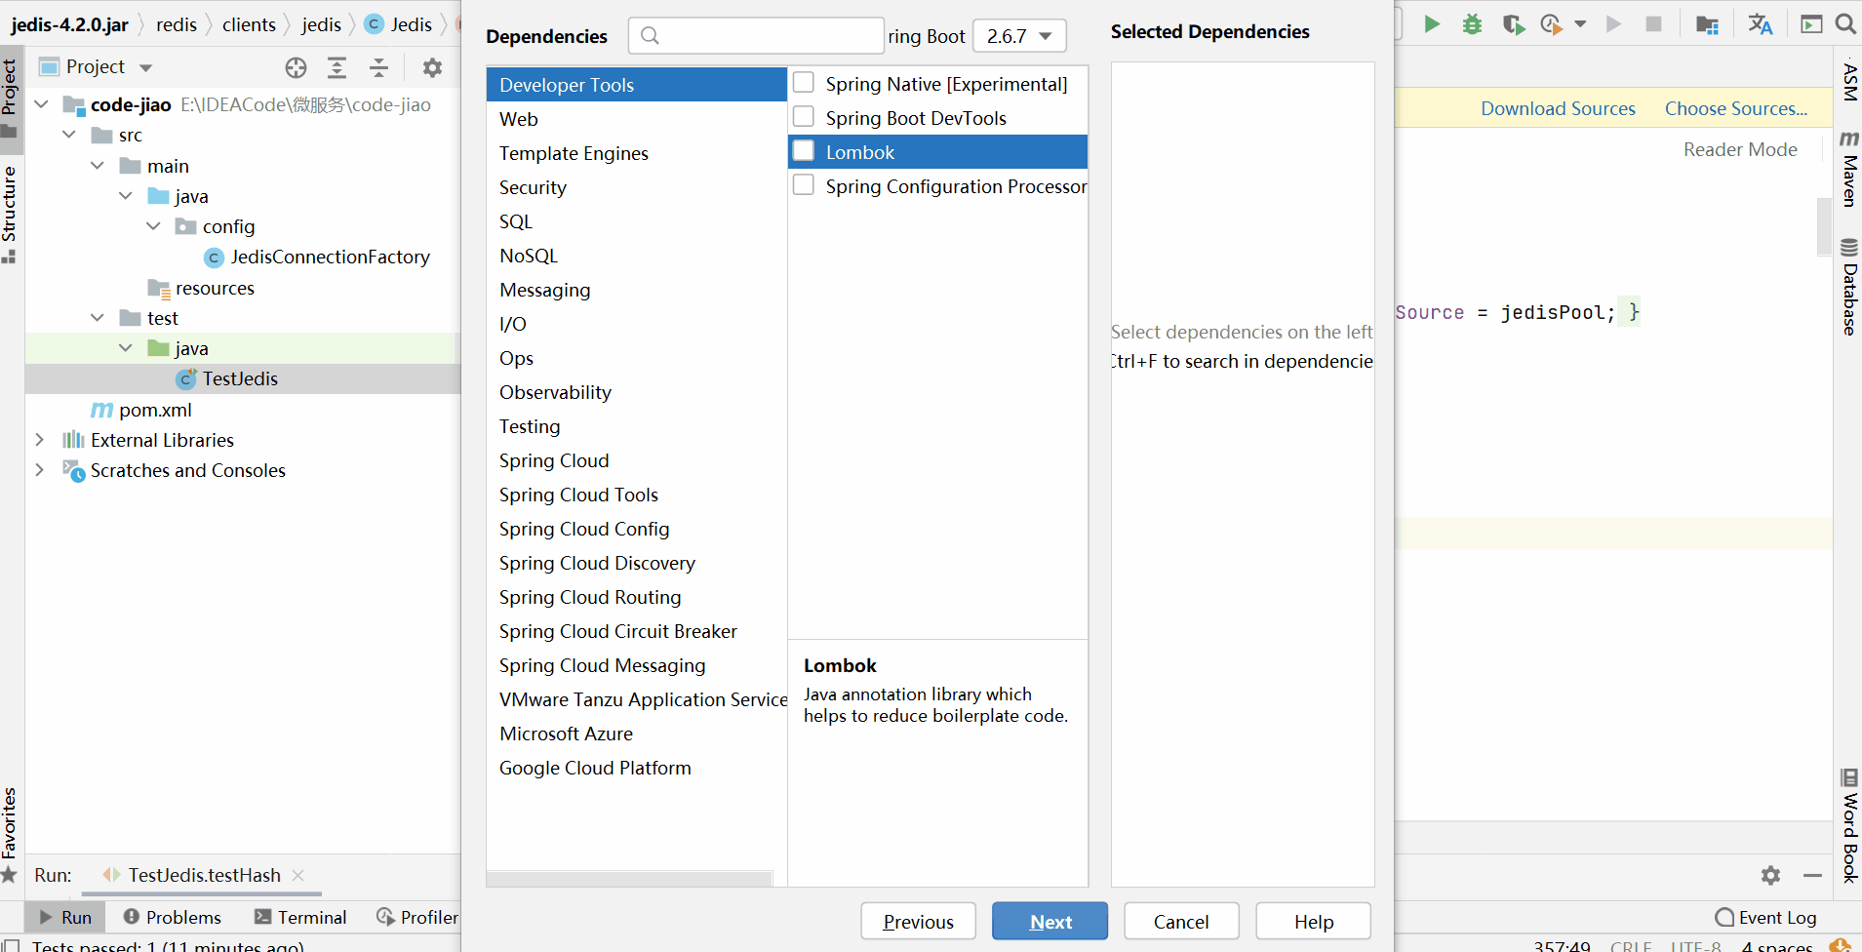The height and width of the screenshot is (952, 1862).
Task: Click the Stop square icon
Action: tap(1653, 24)
